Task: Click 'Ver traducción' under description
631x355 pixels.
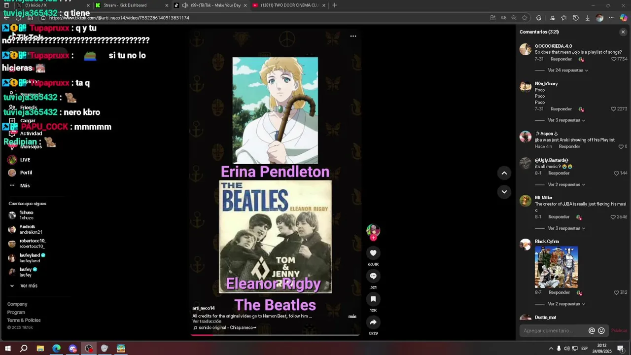Action: coord(207,321)
